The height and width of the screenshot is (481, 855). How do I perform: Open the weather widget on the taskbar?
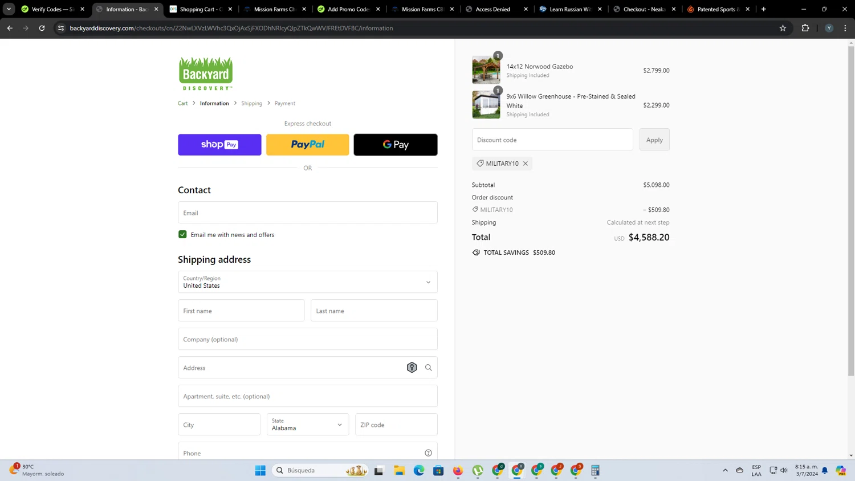point(37,470)
